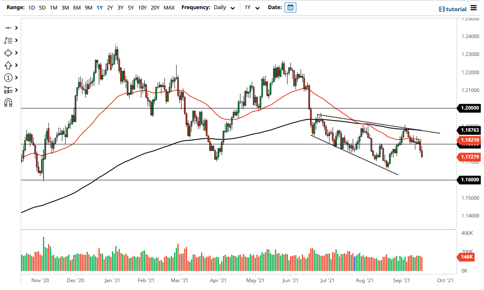This screenshot has width=484, height=290.
Task: Click the 1.15000 price axis value
Action: (470, 198)
